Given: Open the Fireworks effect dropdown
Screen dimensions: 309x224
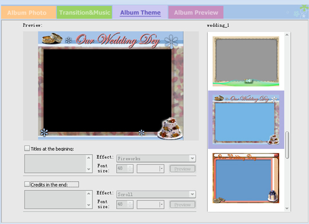Looking at the screenshot, I should pos(192,158).
